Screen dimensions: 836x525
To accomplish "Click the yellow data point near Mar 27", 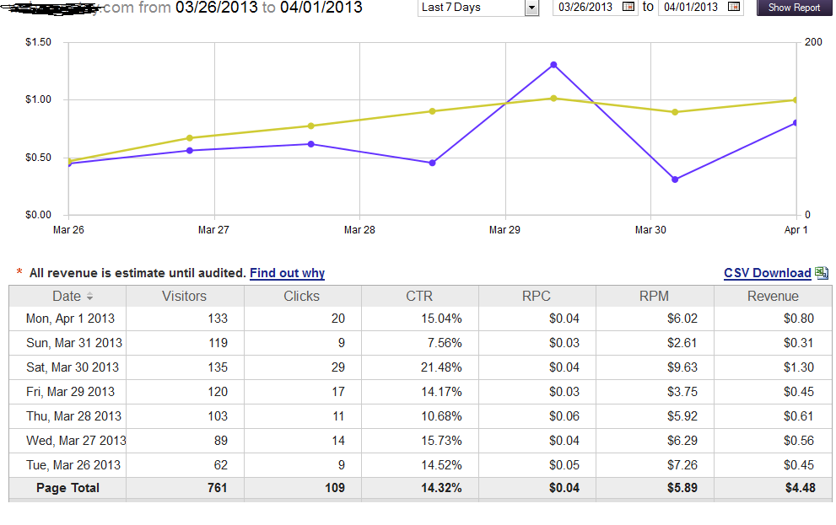I will point(190,138).
